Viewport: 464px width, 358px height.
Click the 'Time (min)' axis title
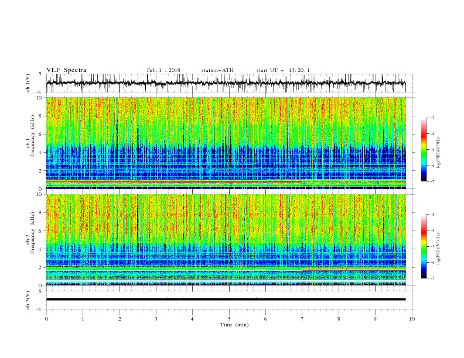[x=234, y=325]
